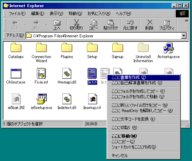
Task: Click the アドレス(D) label
Action: (x=15, y=36)
